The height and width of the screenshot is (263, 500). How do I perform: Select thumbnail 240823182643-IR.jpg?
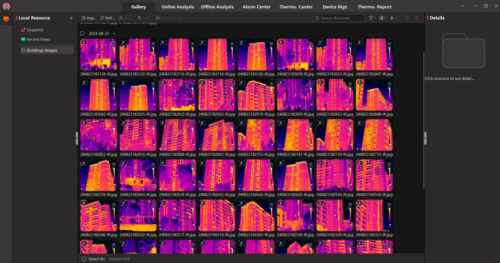point(138,175)
